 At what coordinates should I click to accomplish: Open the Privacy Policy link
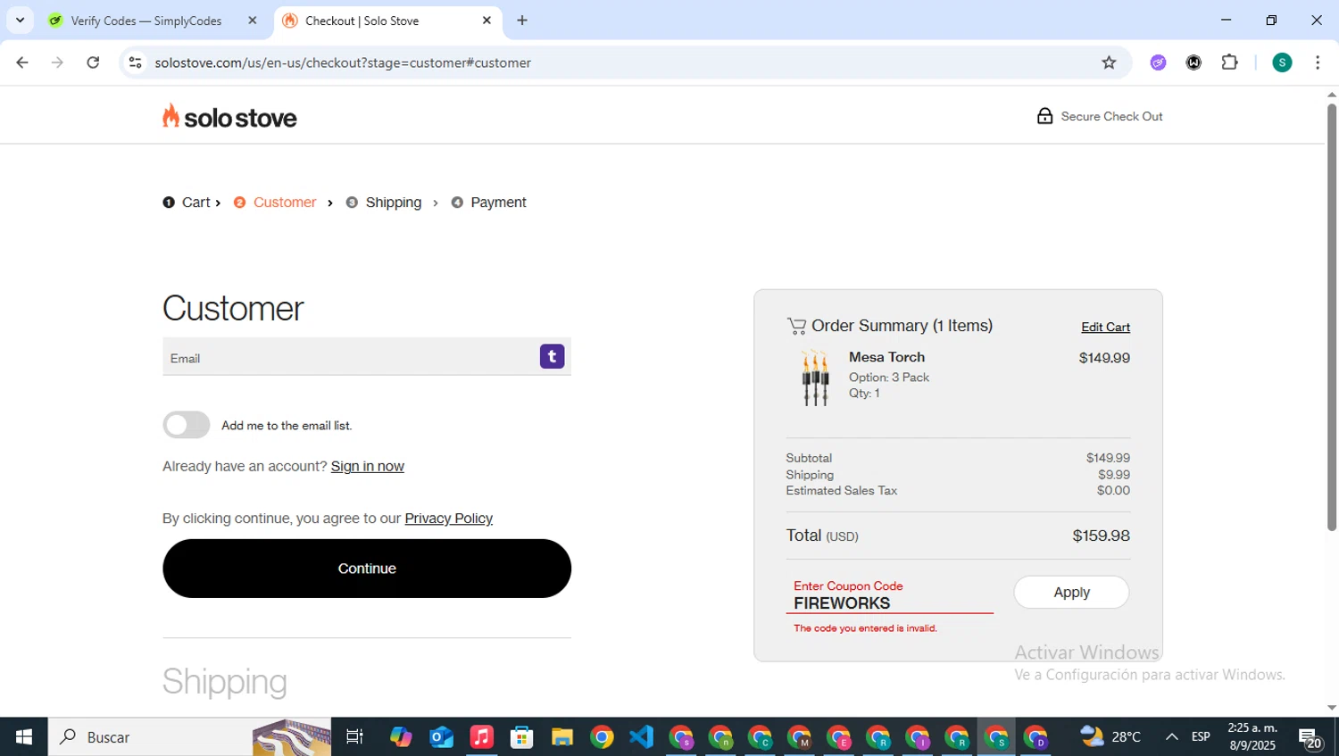coord(449,519)
